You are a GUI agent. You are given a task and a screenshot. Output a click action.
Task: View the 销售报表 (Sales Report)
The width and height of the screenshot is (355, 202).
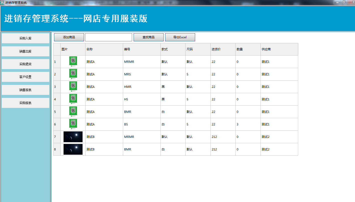[25, 90]
